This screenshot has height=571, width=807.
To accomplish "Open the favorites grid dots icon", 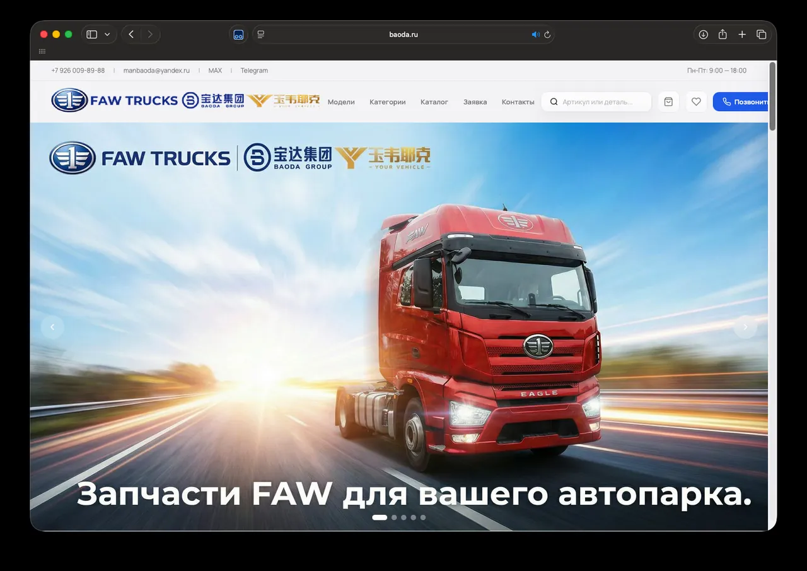I will pyautogui.click(x=42, y=51).
